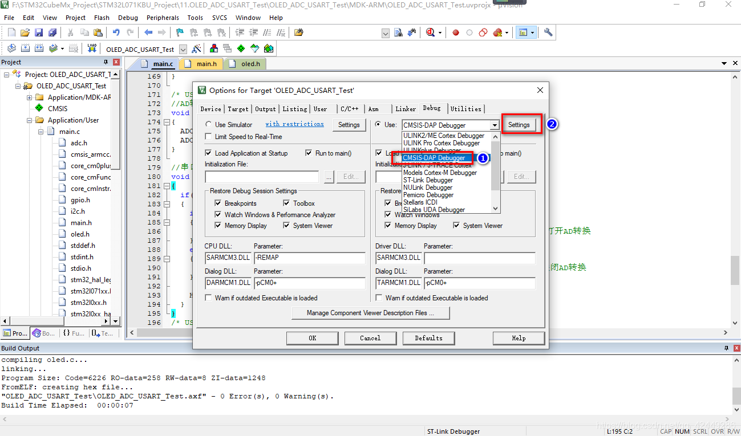
Task: Select the Use Simulator radio button
Action: pyautogui.click(x=208, y=124)
